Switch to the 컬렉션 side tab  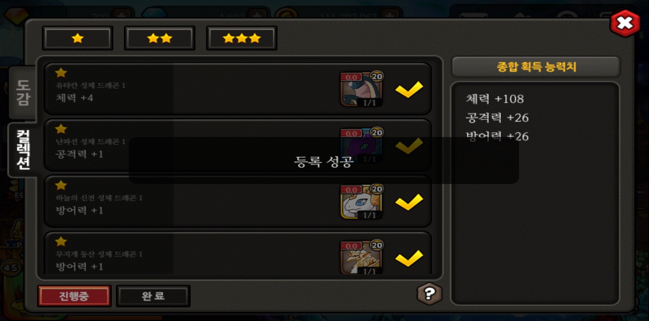[x=23, y=150]
